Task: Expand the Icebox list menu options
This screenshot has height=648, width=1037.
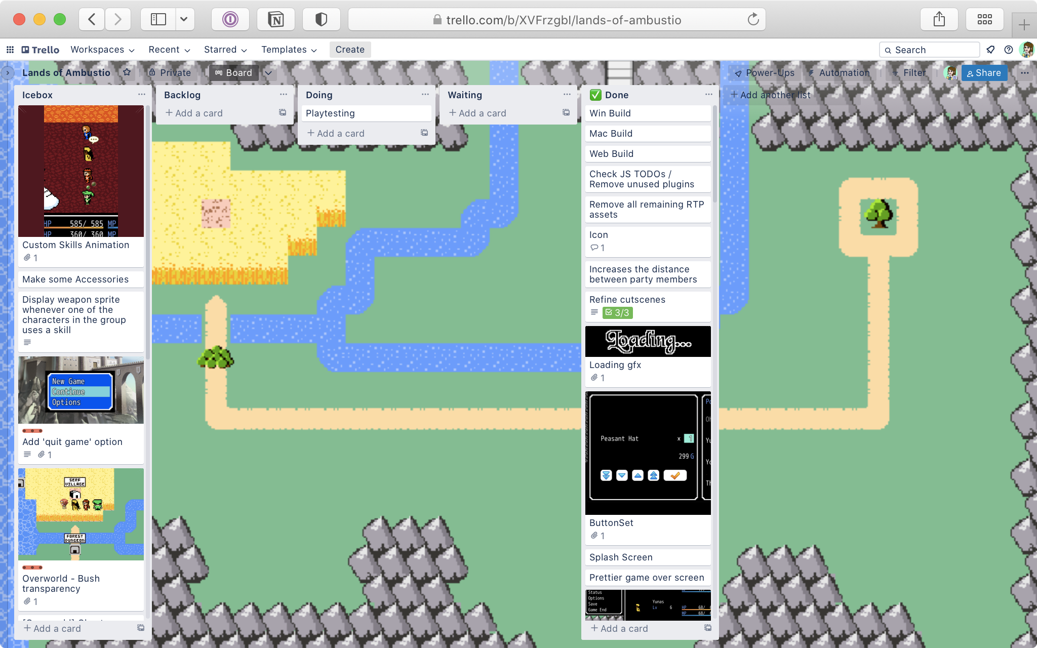Action: click(x=141, y=94)
